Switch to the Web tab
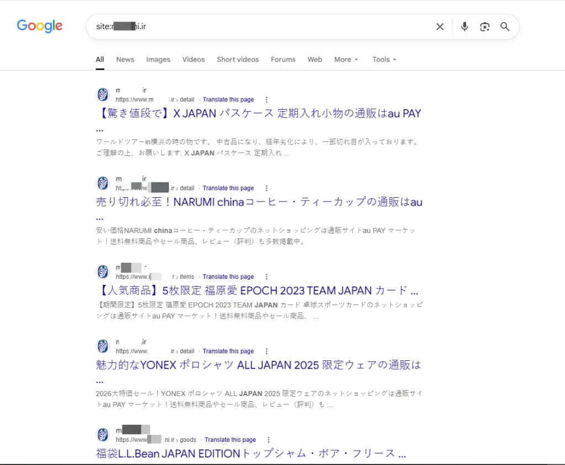The width and height of the screenshot is (565, 465). tap(315, 60)
